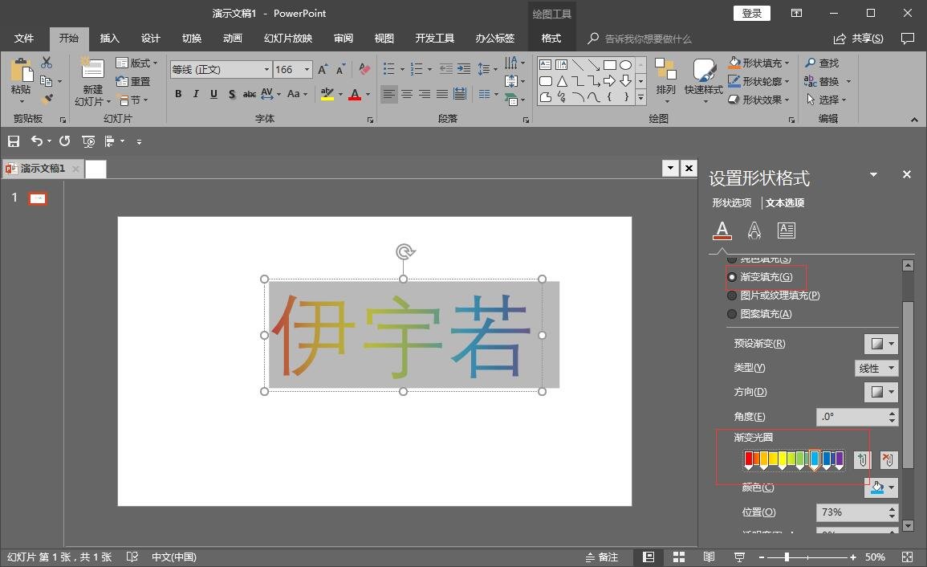The image size is (927, 567).
Task: Click the 登录 sign-in button
Action: click(751, 13)
